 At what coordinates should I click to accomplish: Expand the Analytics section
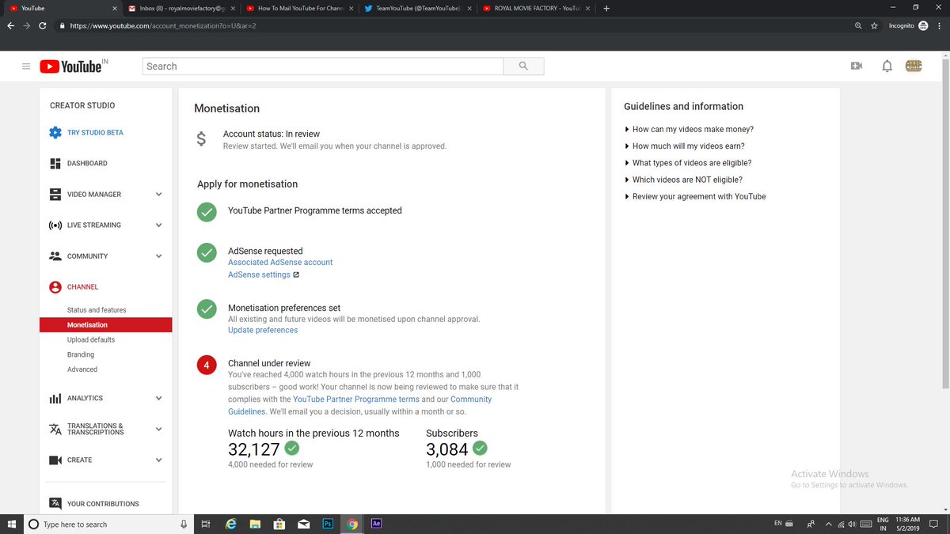coord(158,399)
